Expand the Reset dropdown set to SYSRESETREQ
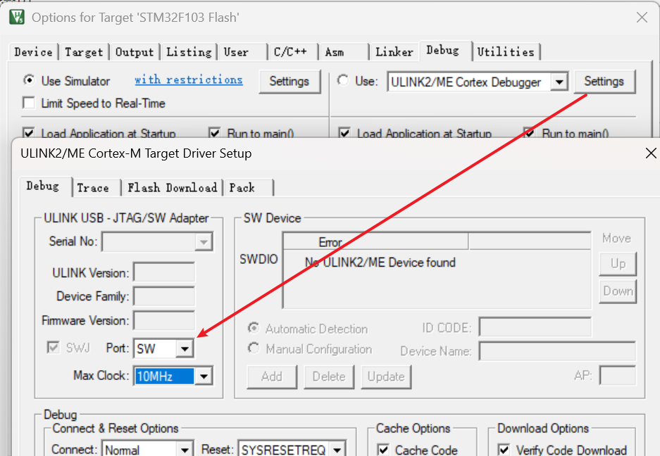Image resolution: width=660 pixels, height=456 pixels. pos(337,450)
